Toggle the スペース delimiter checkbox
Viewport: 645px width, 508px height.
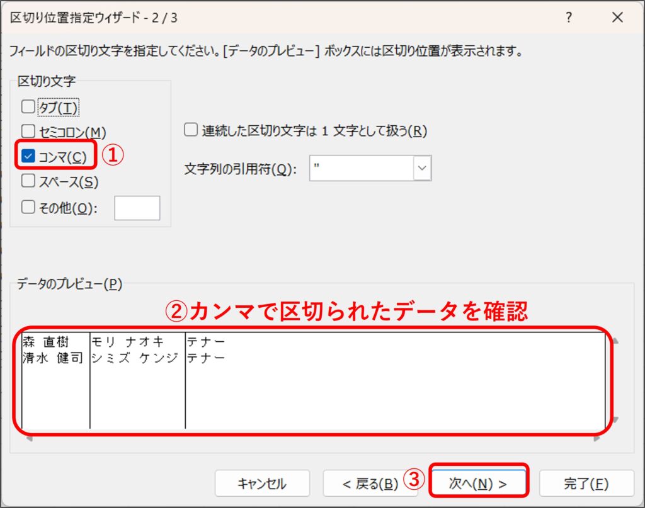point(28,181)
